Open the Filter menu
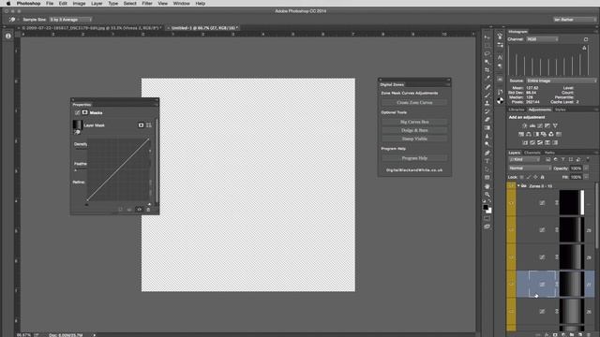The image size is (600, 337). pyautogui.click(x=147, y=4)
